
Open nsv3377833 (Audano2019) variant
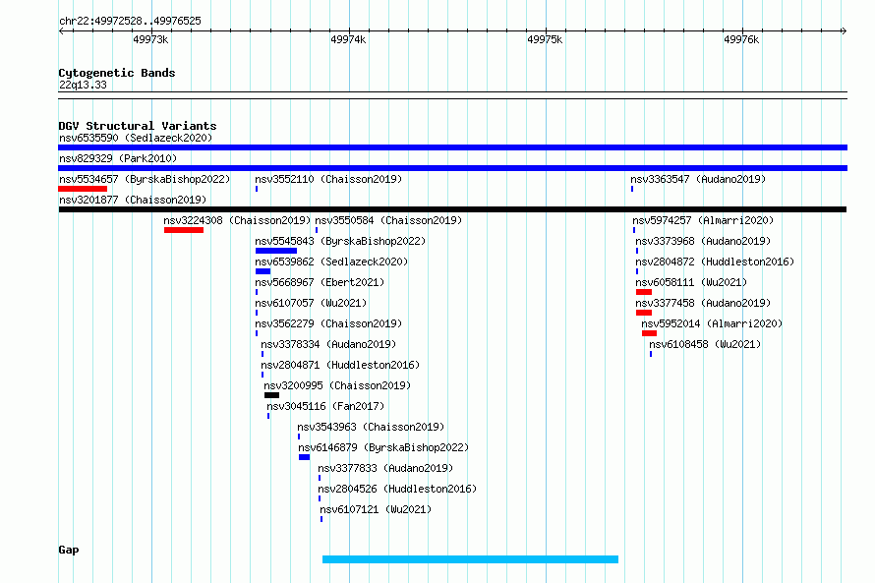pos(385,468)
